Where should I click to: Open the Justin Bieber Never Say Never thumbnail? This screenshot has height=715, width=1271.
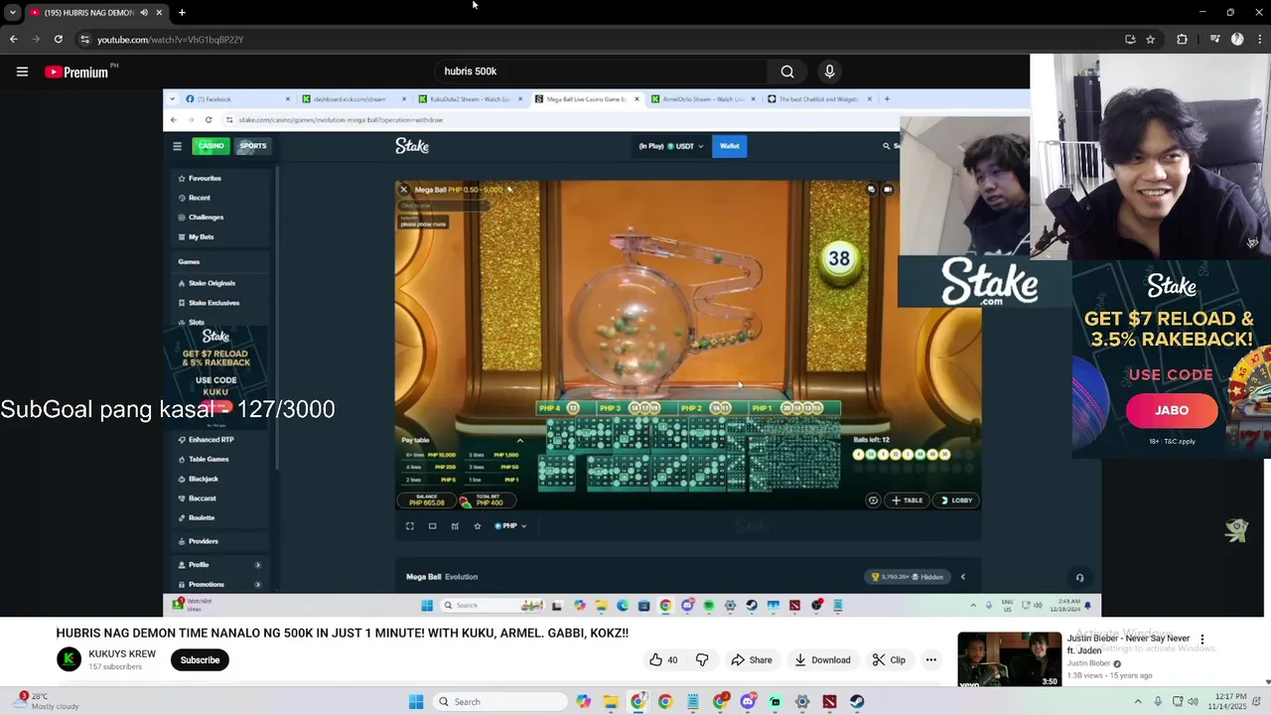[1009, 659]
